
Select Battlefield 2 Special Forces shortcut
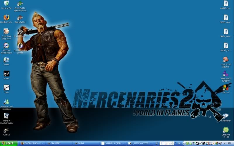pyautogui.click(x=20, y=6)
